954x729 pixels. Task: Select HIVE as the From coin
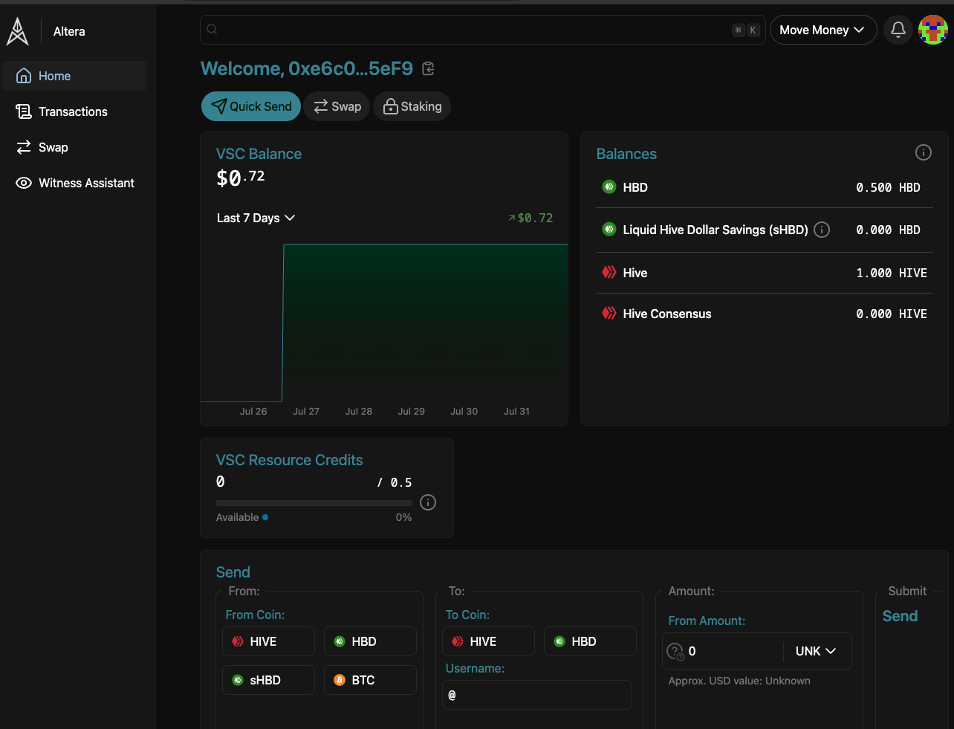[x=268, y=641]
